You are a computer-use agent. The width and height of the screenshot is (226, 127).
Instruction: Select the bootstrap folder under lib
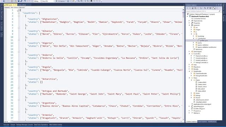tap(201, 36)
